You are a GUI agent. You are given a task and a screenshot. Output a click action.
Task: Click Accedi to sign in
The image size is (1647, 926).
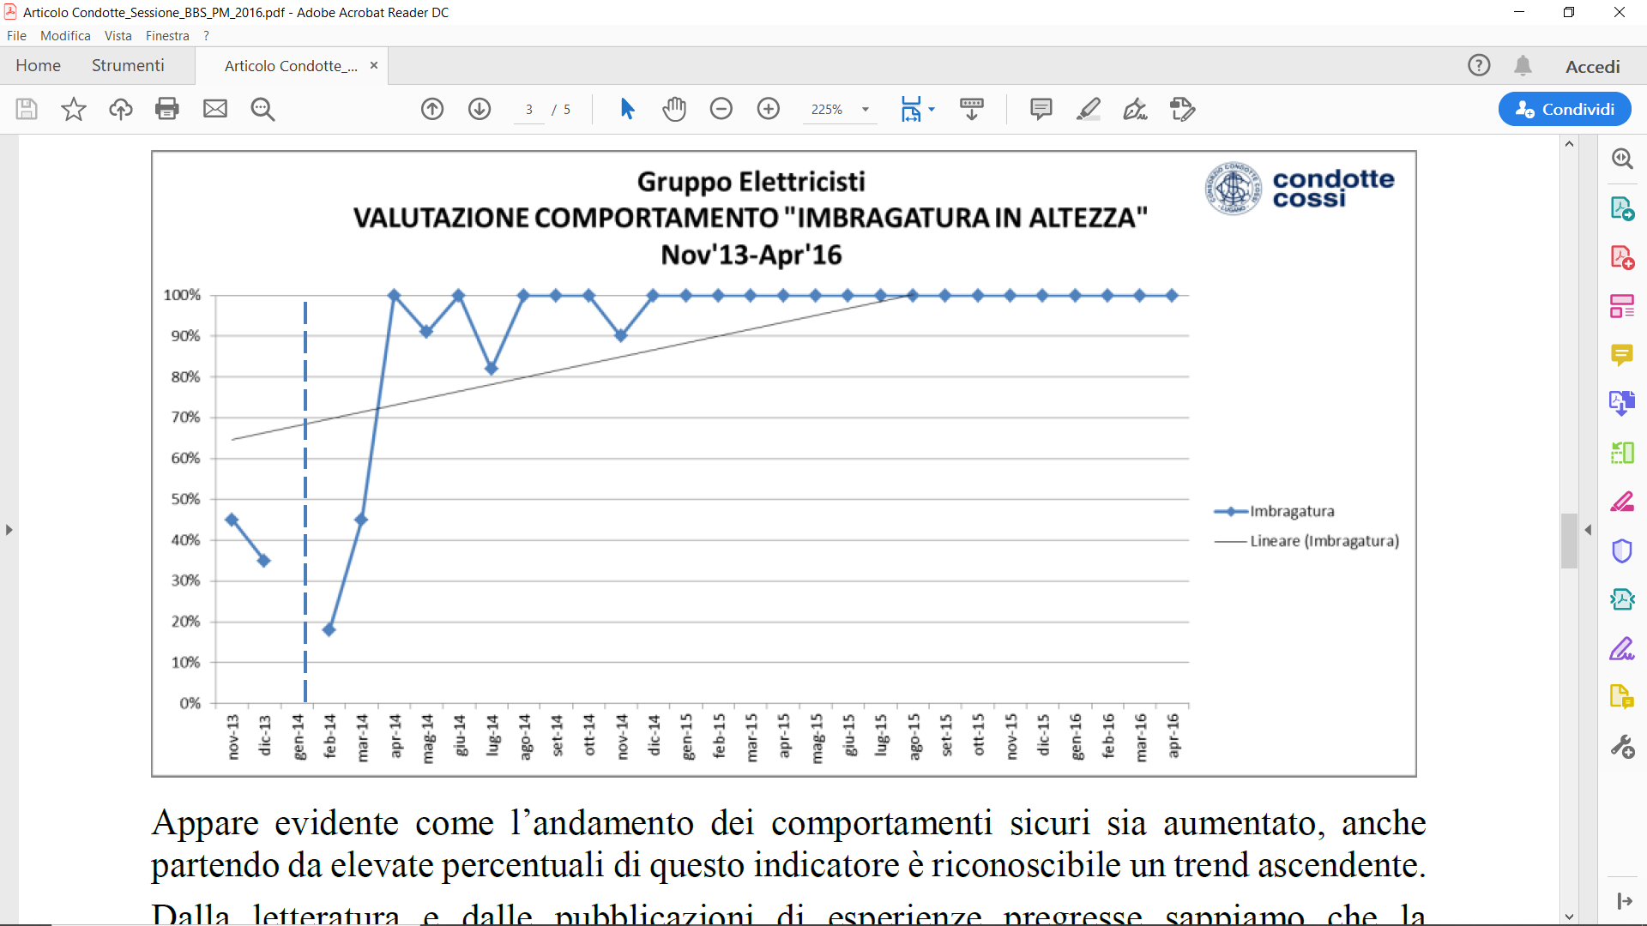[x=1592, y=66]
